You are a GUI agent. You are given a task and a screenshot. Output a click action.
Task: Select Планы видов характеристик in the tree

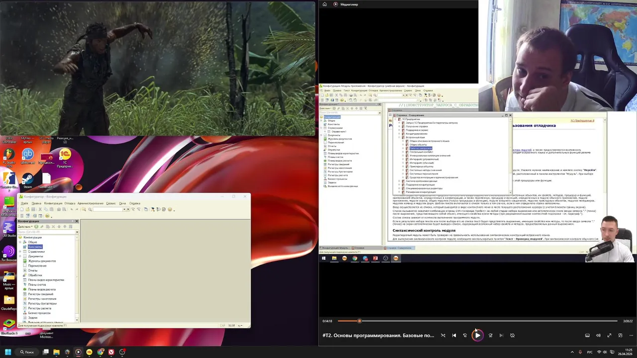coord(46,280)
